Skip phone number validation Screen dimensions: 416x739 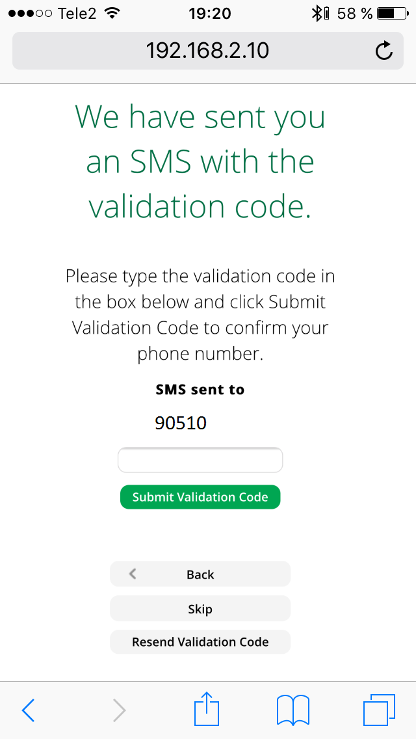[x=200, y=608]
